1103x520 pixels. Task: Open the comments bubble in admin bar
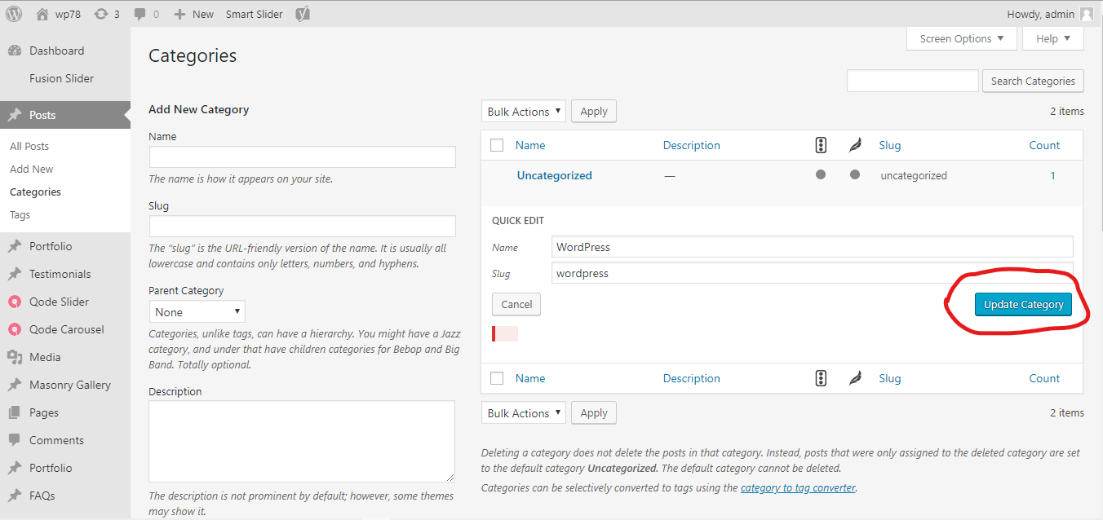point(140,14)
